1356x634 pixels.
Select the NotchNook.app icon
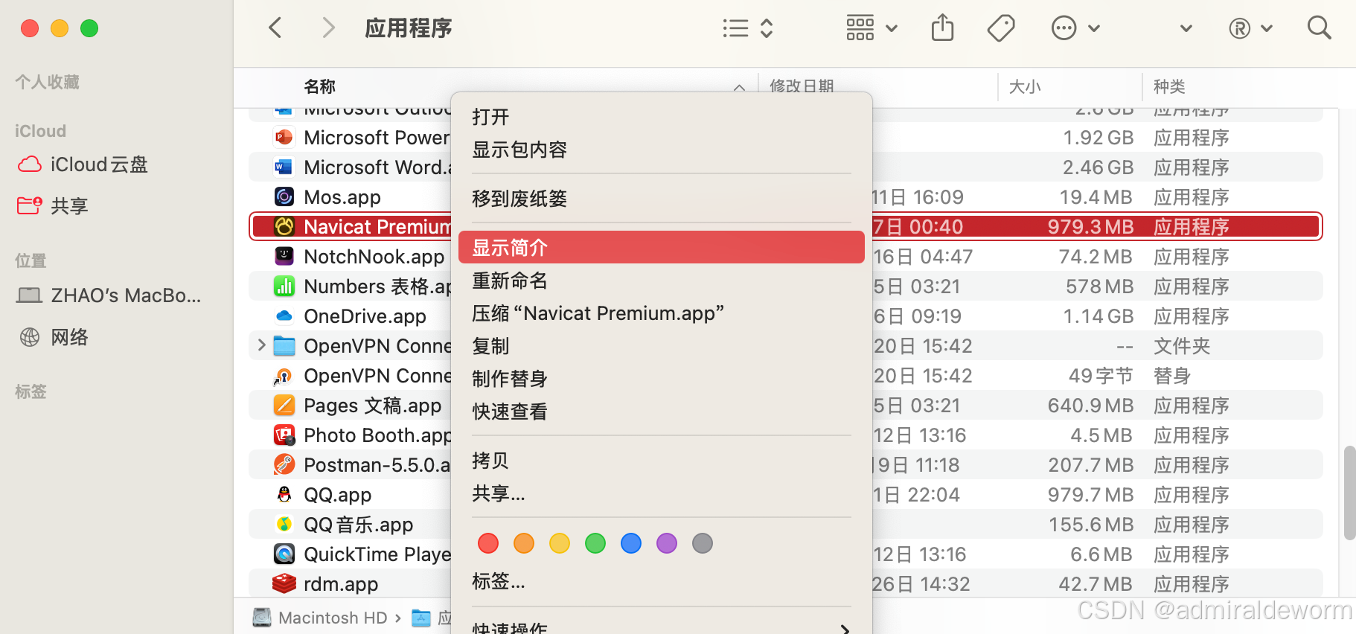pos(284,256)
